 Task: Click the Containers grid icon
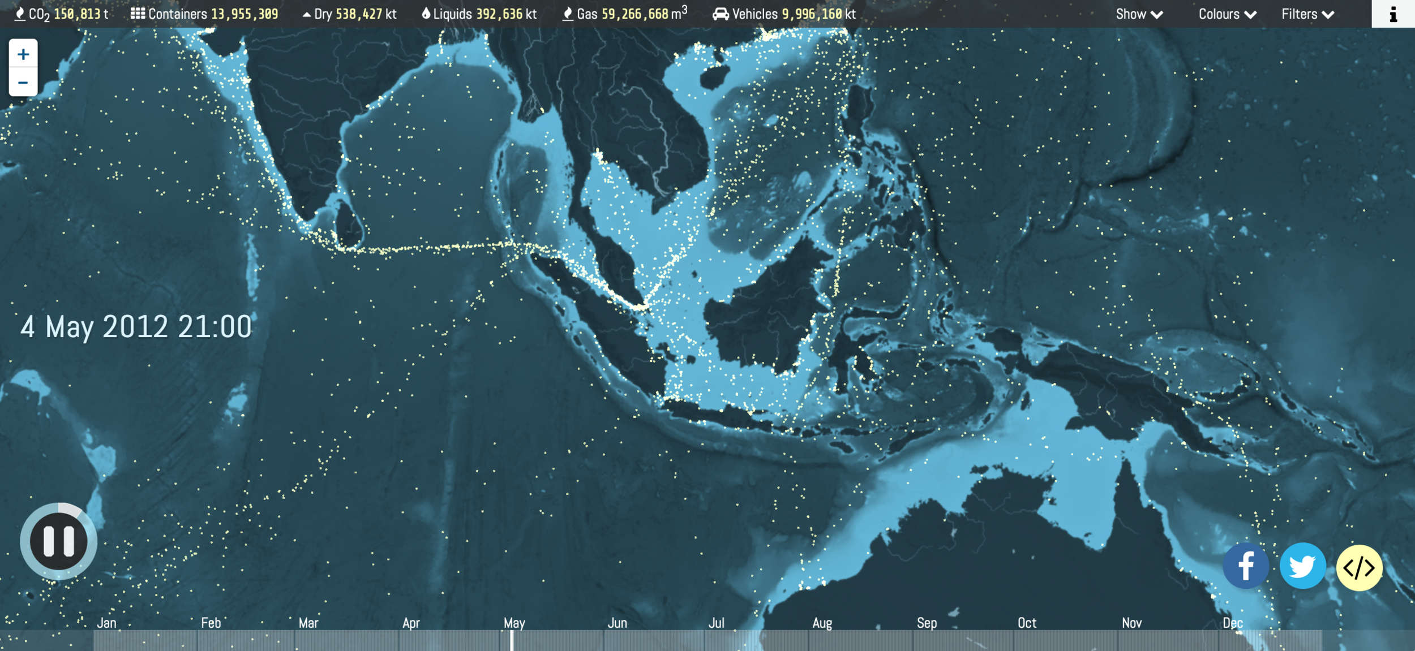tap(138, 14)
